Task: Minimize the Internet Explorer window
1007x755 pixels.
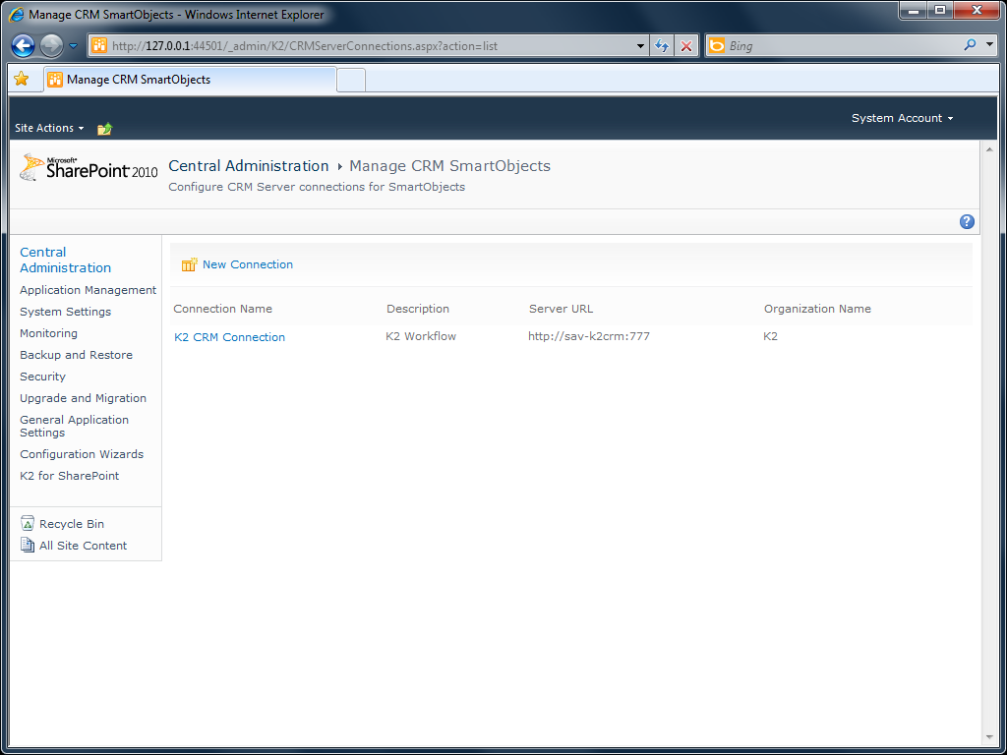Action: coord(914,10)
